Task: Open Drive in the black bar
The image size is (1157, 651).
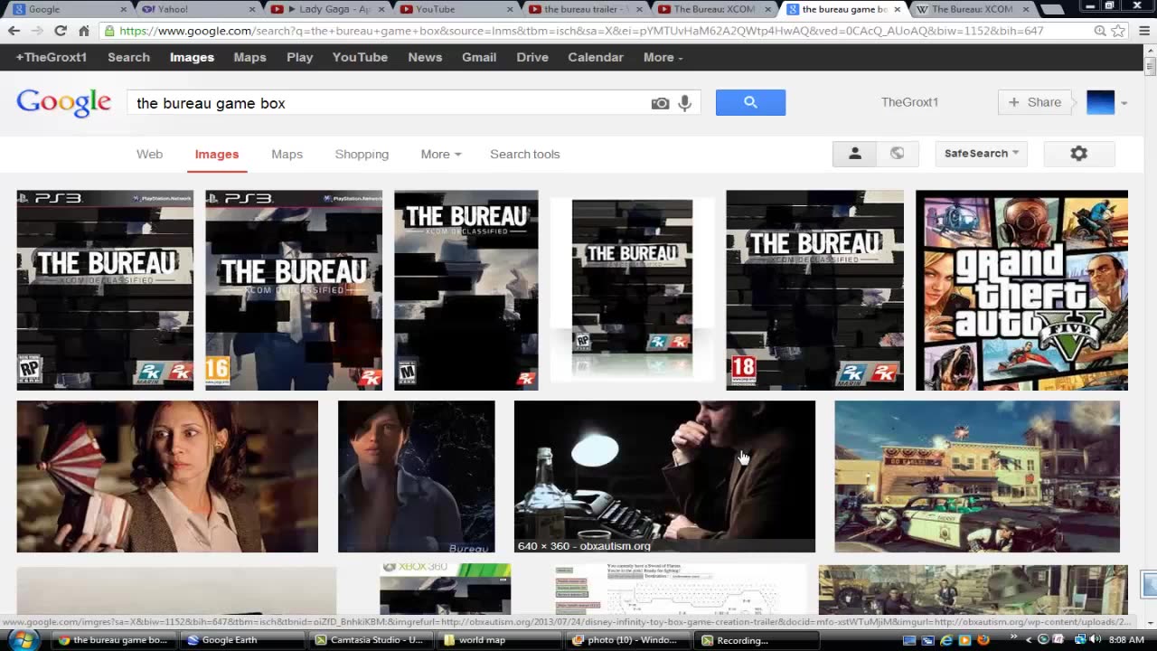Action: 532,57
